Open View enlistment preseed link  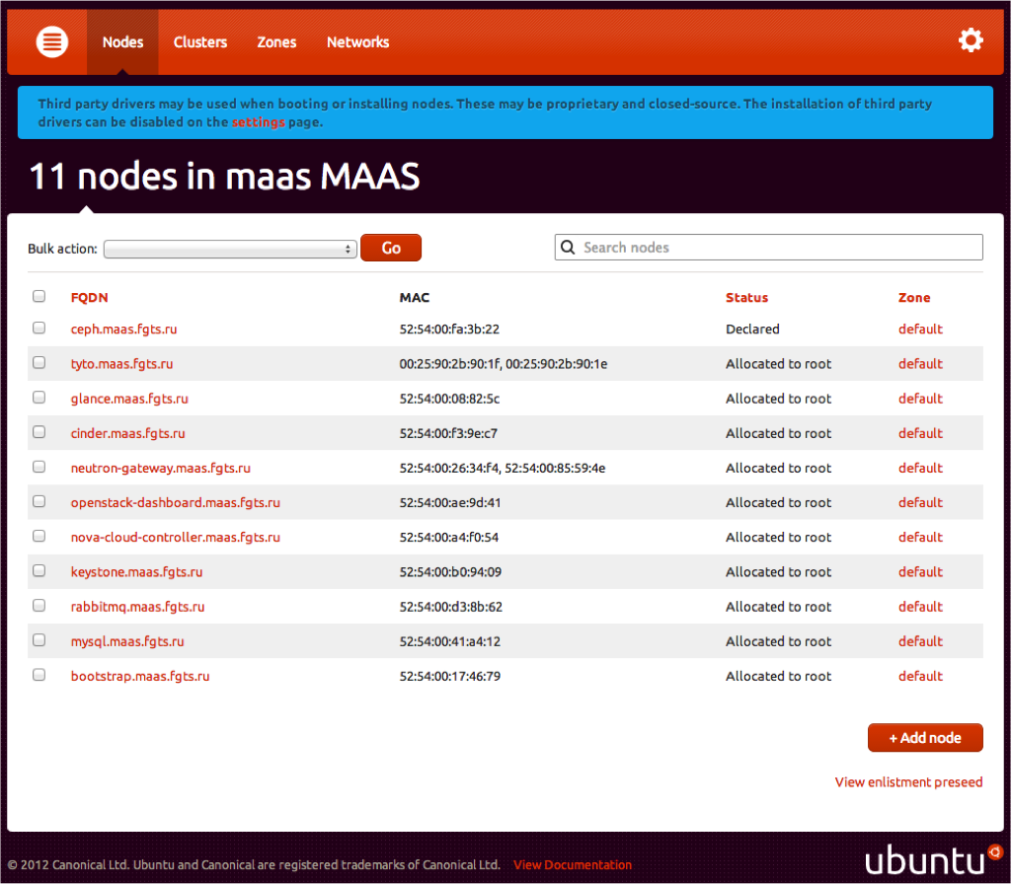pyautogui.click(x=908, y=782)
